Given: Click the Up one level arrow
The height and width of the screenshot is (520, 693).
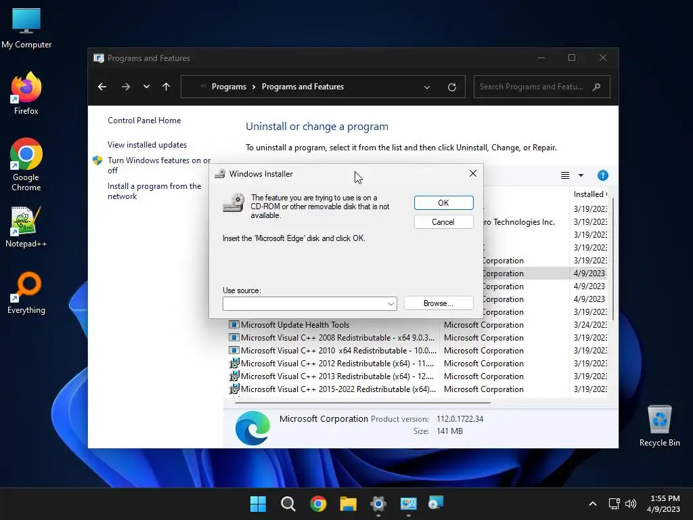Looking at the screenshot, I should (x=166, y=87).
